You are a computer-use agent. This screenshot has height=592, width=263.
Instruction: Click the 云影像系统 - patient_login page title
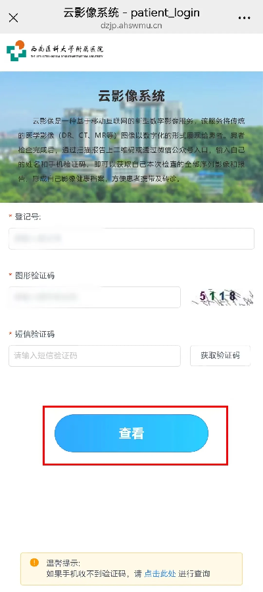click(131, 13)
